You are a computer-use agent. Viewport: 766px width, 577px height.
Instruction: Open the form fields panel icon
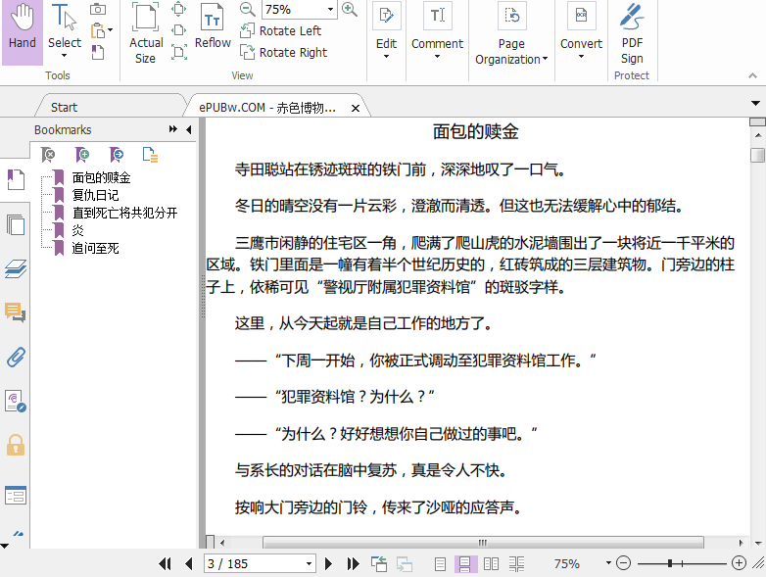pyautogui.click(x=16, y=496)
